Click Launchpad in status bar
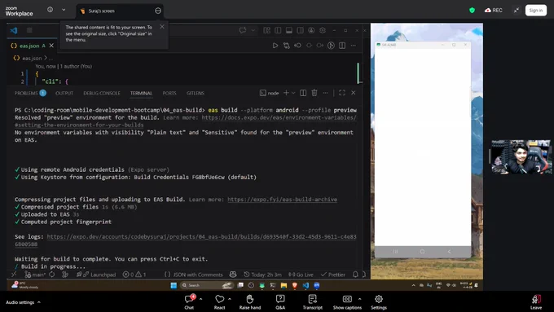Viewport: 554px width, 312px height. [x=99, y=275]
